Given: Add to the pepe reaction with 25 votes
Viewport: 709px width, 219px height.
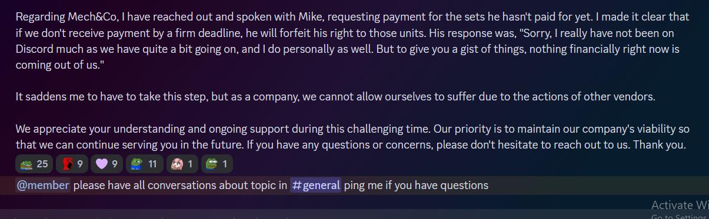Looking at the screenshot, I should pyautogui.click(x=34, y=164).
